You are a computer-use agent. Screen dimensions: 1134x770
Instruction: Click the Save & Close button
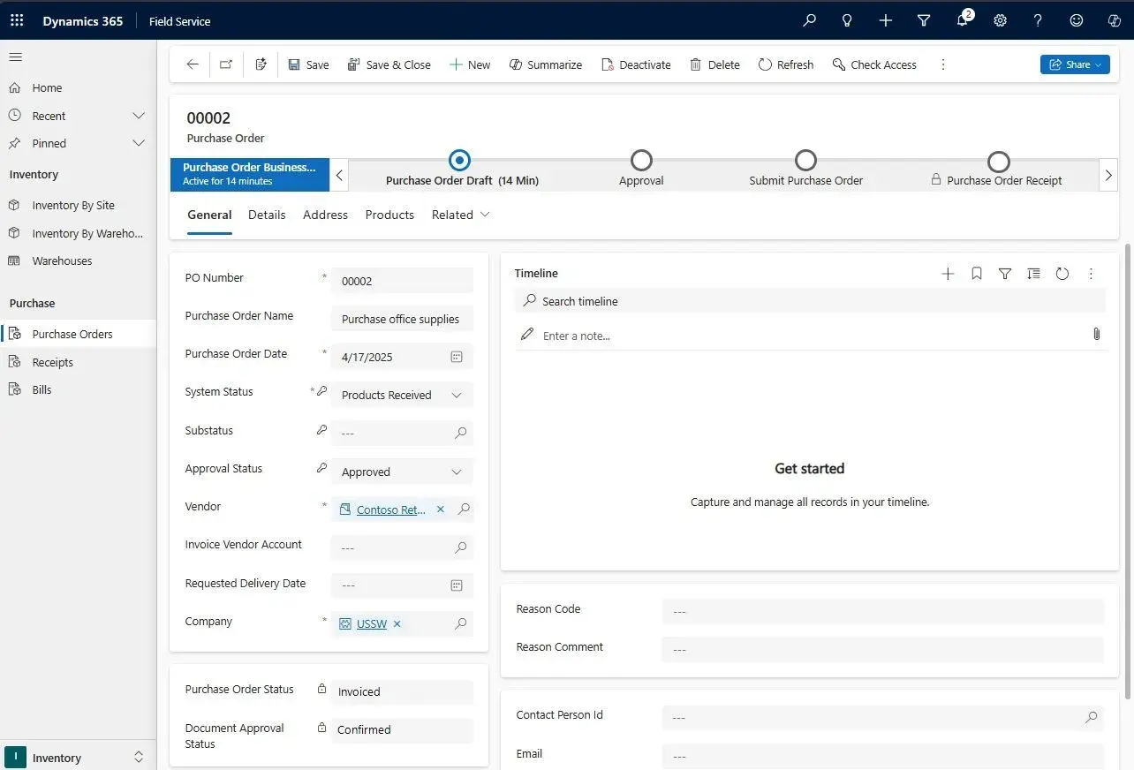[x=389, y=64]
